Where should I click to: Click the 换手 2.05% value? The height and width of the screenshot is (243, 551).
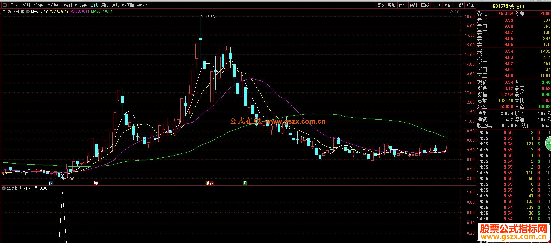(507, 113)
